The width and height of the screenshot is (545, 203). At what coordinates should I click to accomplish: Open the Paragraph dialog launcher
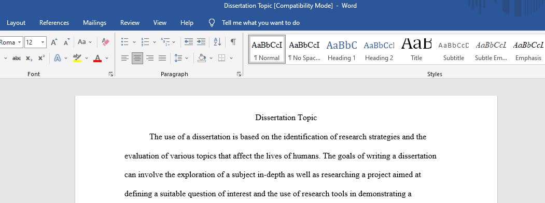[x=239, y=74]
